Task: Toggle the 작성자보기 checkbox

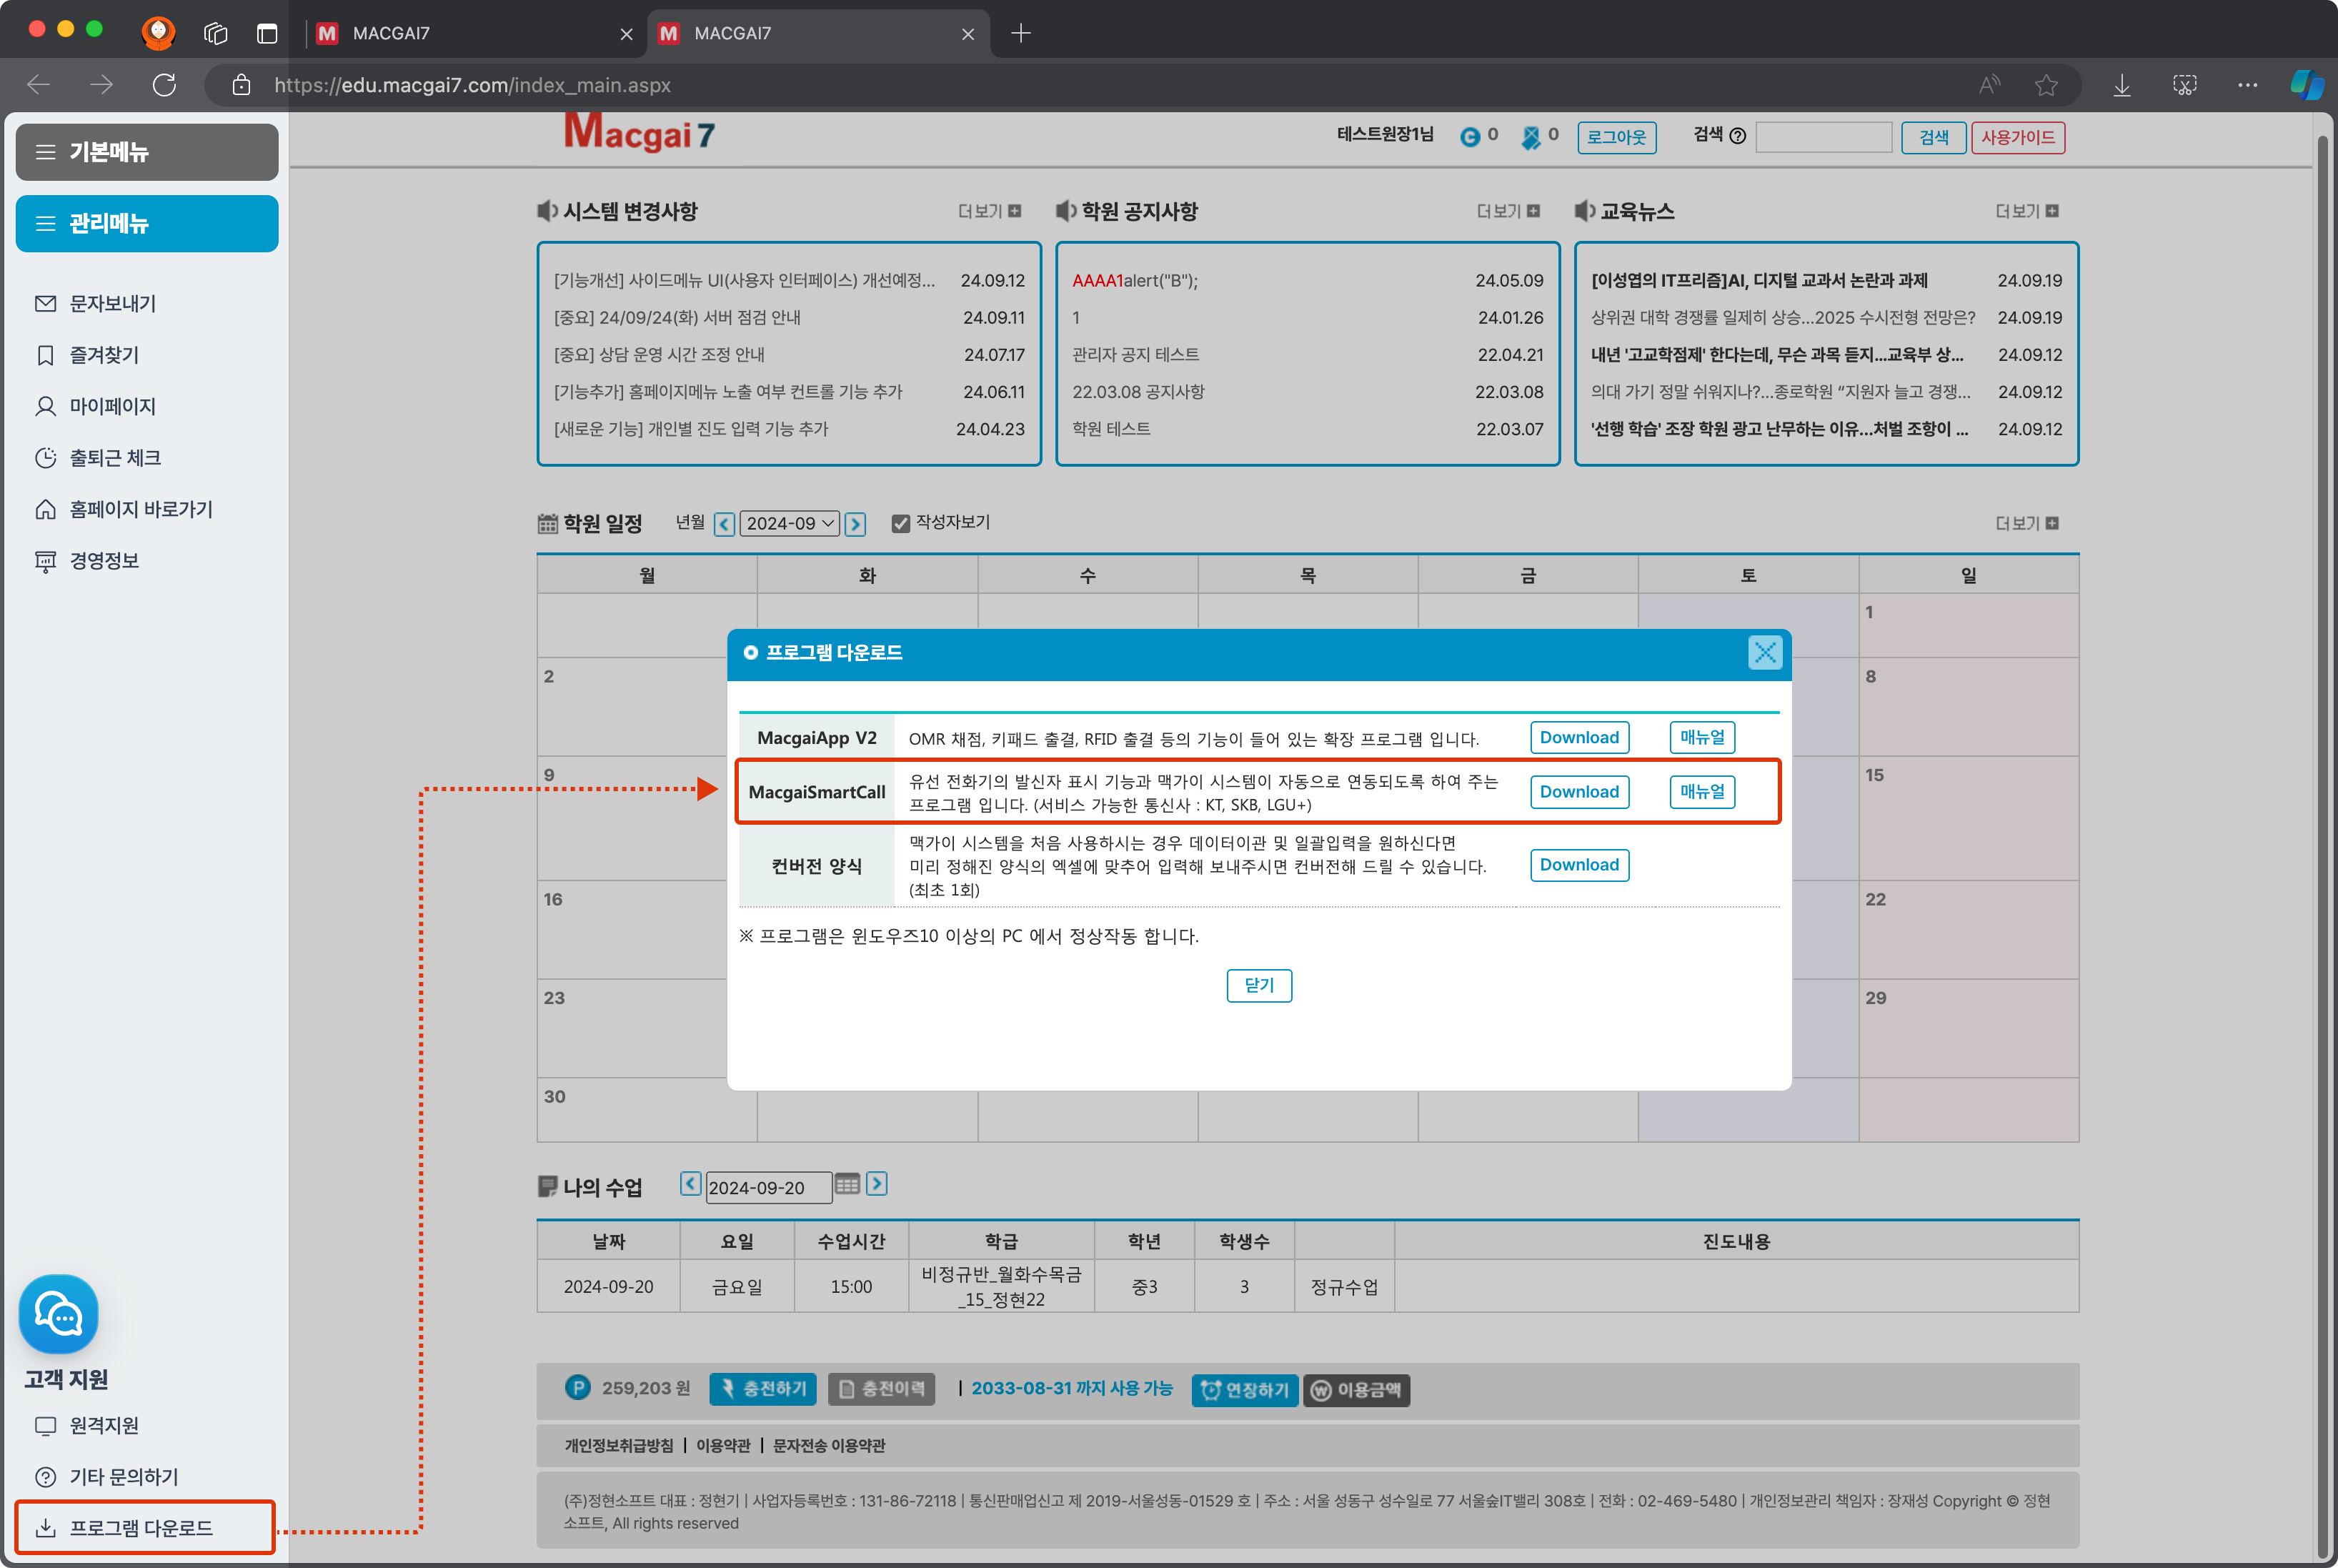Action: (900, 523)
